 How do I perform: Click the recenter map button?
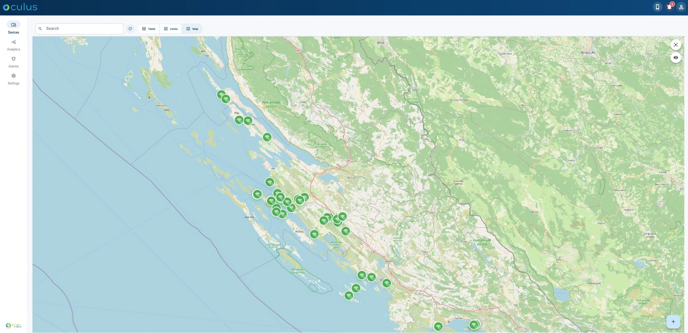pos(676,45)
